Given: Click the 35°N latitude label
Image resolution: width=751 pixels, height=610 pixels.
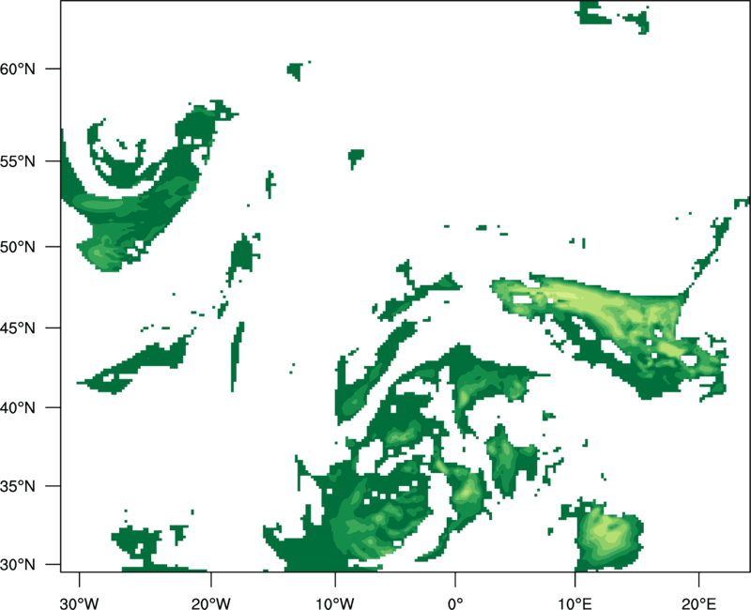Looking at the screenshot, I should (x=18, y=486).
